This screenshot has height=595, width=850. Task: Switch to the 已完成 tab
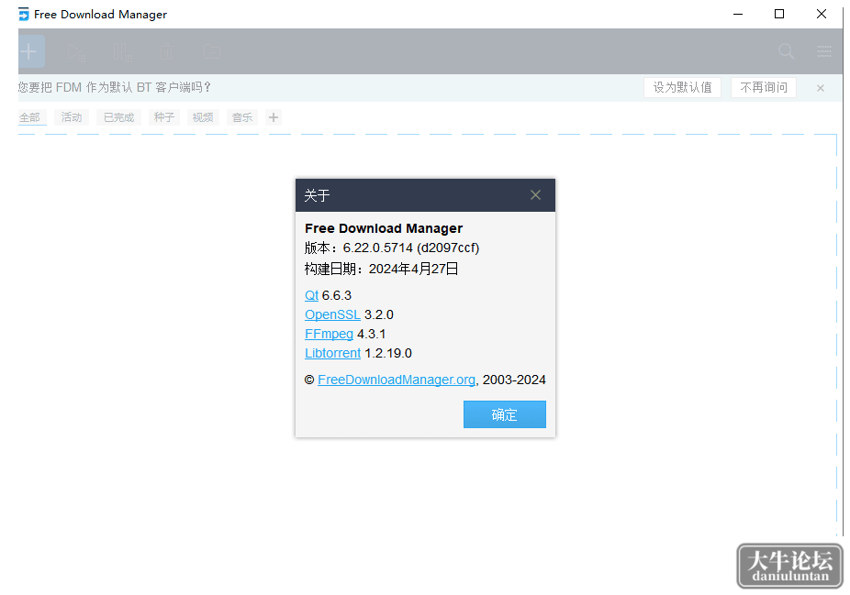pos(118,117)
